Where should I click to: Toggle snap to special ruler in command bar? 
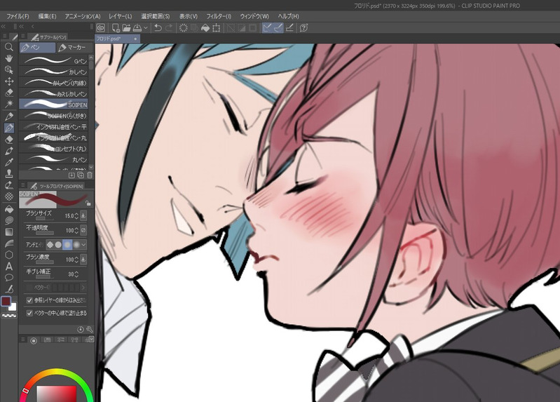[x=278, y=27]
